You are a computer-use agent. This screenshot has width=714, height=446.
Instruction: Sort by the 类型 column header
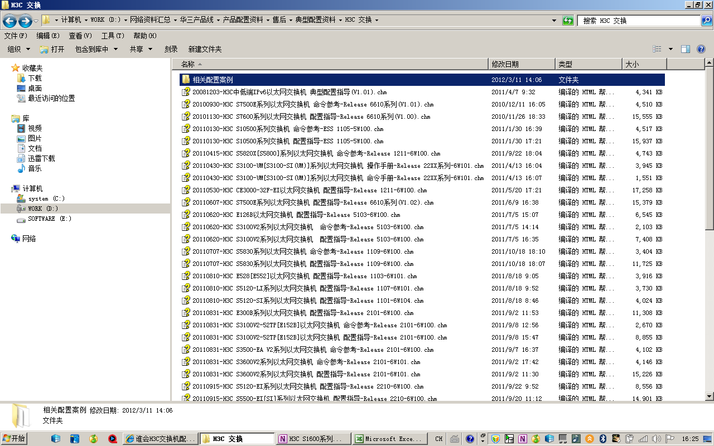pyautogui.click(x=589, y=64)
